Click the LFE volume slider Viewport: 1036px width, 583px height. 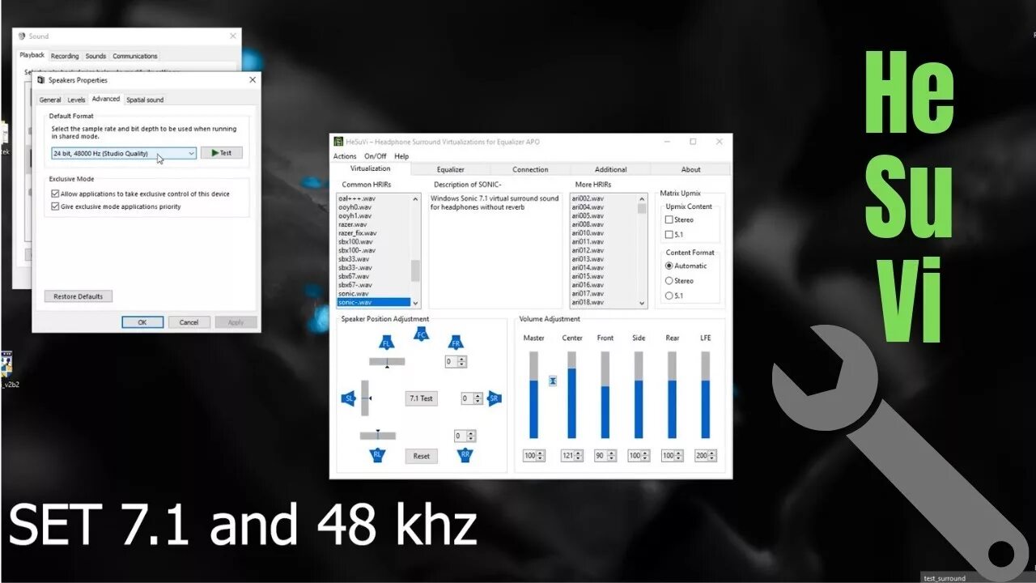click(x=705, y=395)
